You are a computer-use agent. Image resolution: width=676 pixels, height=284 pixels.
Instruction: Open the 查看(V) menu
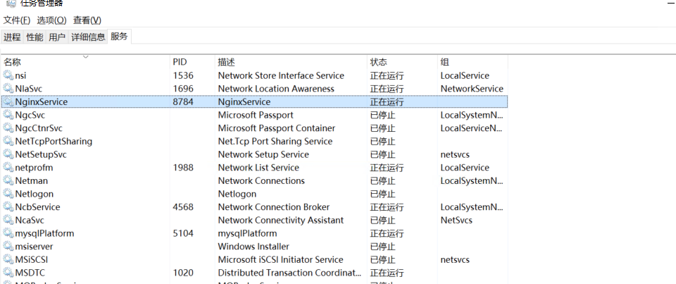(87, 20)
